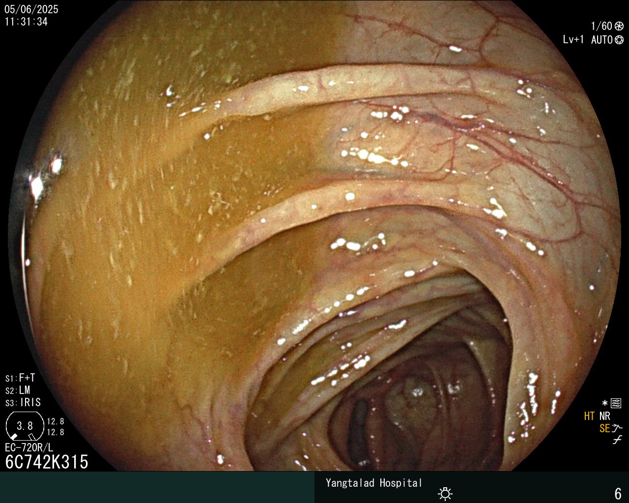Viewport: 629px width, 503px height.
Task: Click the brightness sun icon in bottom bar
Action: [445, 493]
